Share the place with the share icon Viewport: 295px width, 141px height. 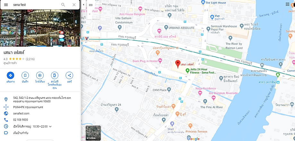[69, 75]
